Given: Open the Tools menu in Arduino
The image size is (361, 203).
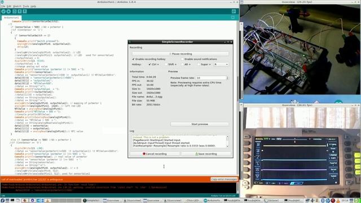Looking at the screenshot, I should point(26,6).
